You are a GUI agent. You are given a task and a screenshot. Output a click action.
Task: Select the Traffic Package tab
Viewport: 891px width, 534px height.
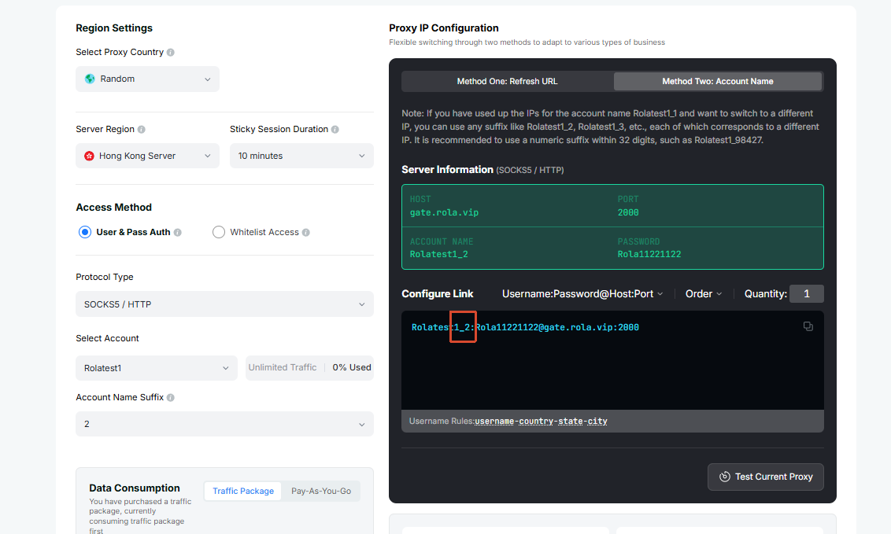click(243, 491)
